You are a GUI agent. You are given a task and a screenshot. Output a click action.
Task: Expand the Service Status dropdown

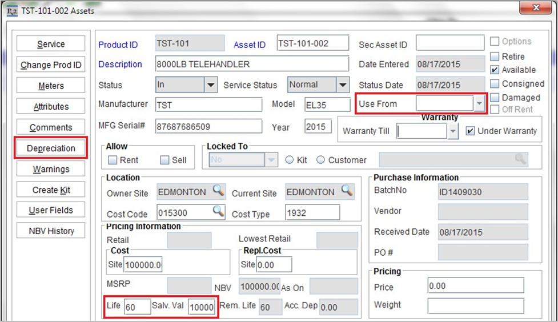click(x=342, y=85)
